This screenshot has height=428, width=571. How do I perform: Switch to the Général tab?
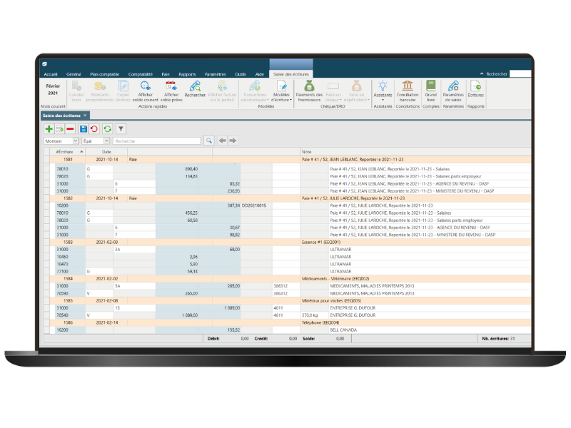coord(74,74)
